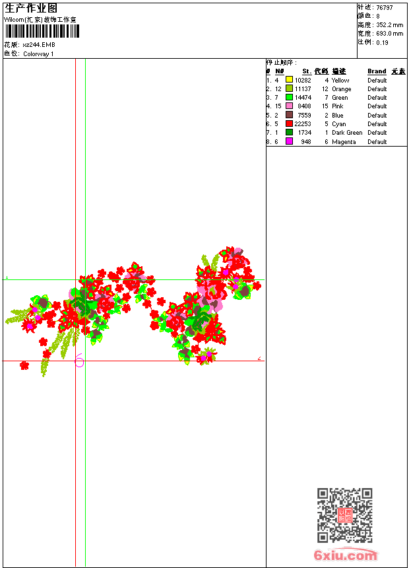The height and width of the screenshot is (568, 409).
Task: Click the yellow color swatch in row 1
Action: 289,79
